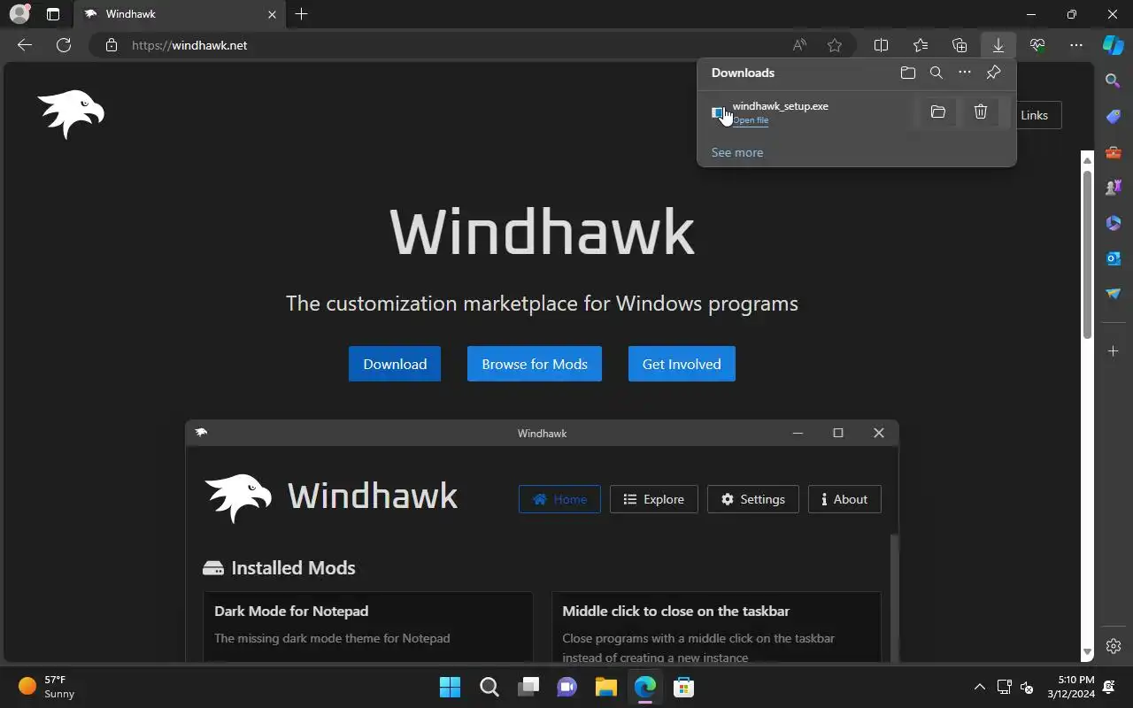This screenshot has width=1133, height=708.
Task: Click See more in Downloads
Action: 737,152
